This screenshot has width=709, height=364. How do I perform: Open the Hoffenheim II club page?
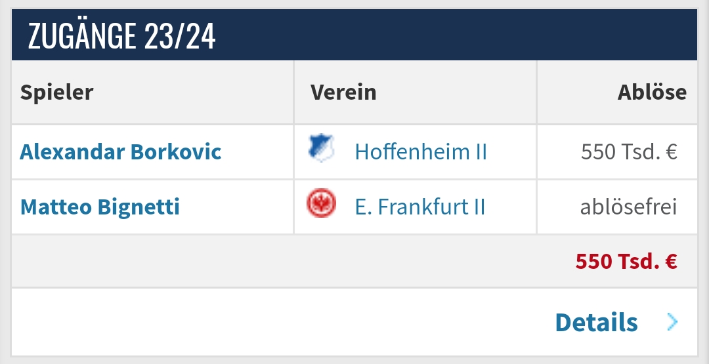421,152
